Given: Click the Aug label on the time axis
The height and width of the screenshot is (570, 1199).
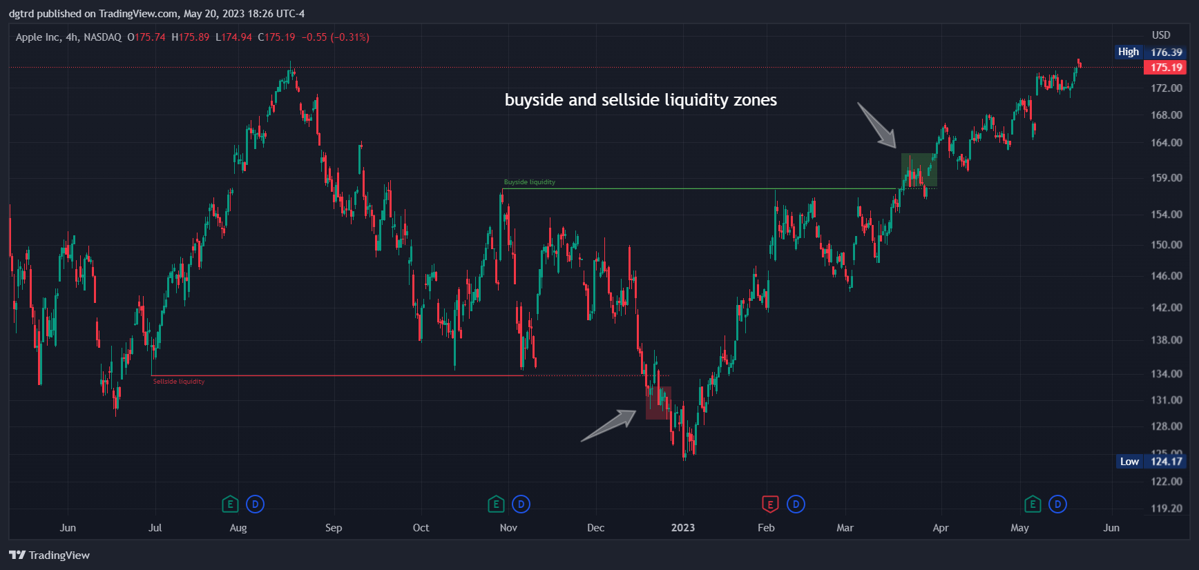Looking at the screenshot, I should (238, 528).
